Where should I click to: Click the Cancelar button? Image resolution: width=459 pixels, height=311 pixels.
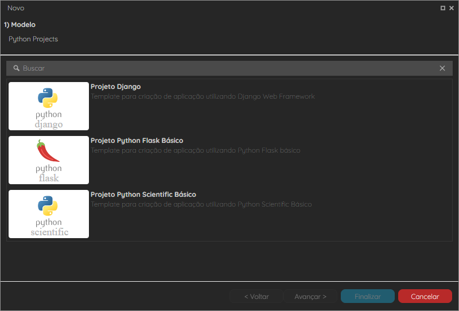pyautogui.click(x=425, y=296)
